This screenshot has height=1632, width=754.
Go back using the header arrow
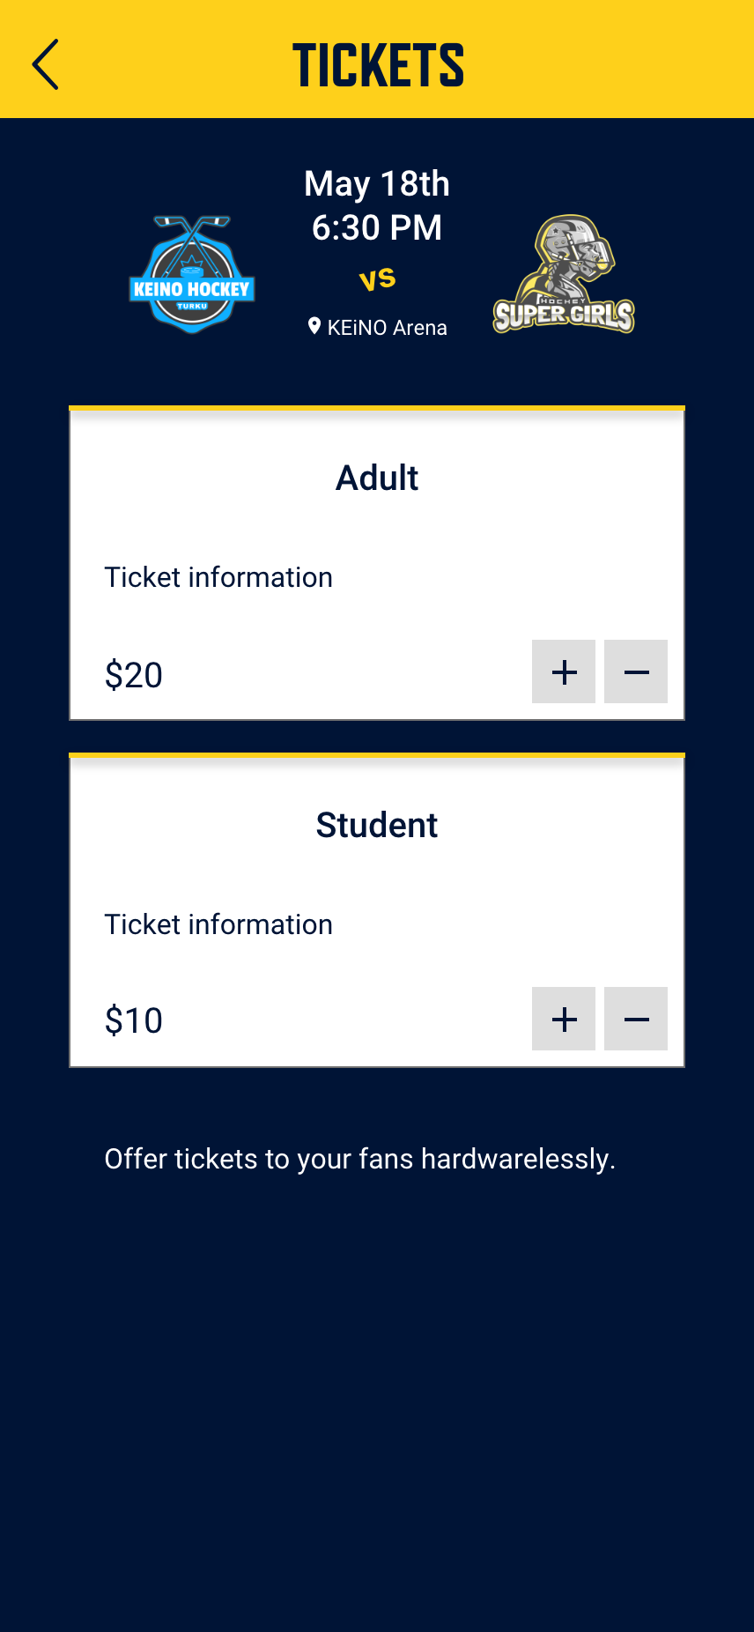click(46, 64)
